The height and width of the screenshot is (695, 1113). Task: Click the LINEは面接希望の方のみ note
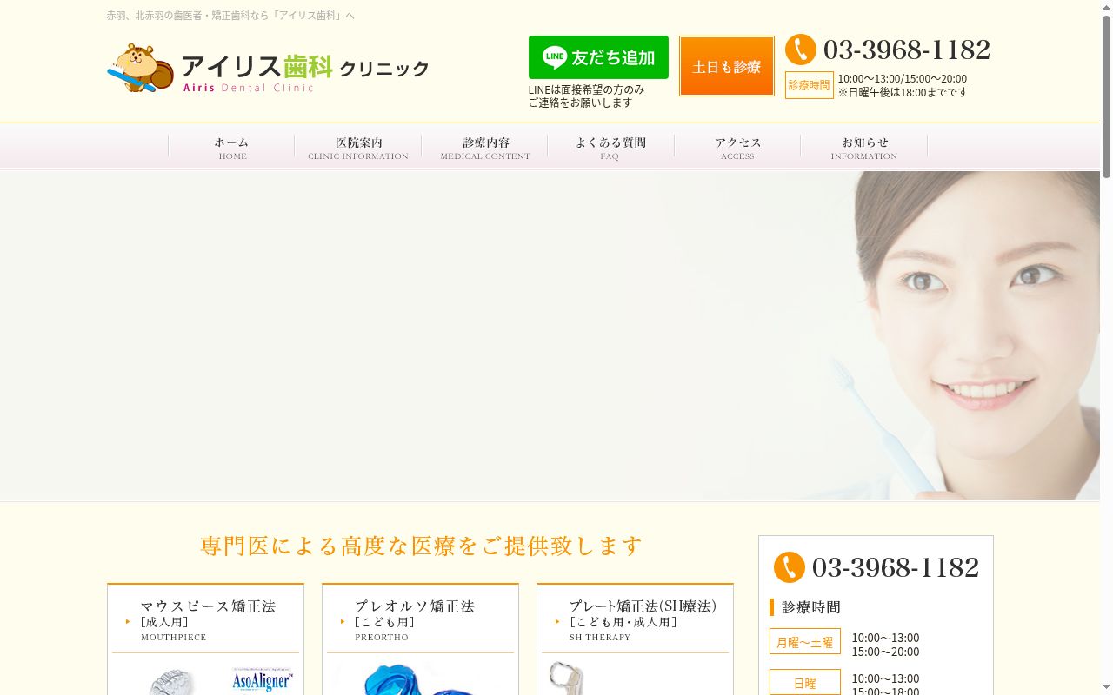(x=587, y=96)
